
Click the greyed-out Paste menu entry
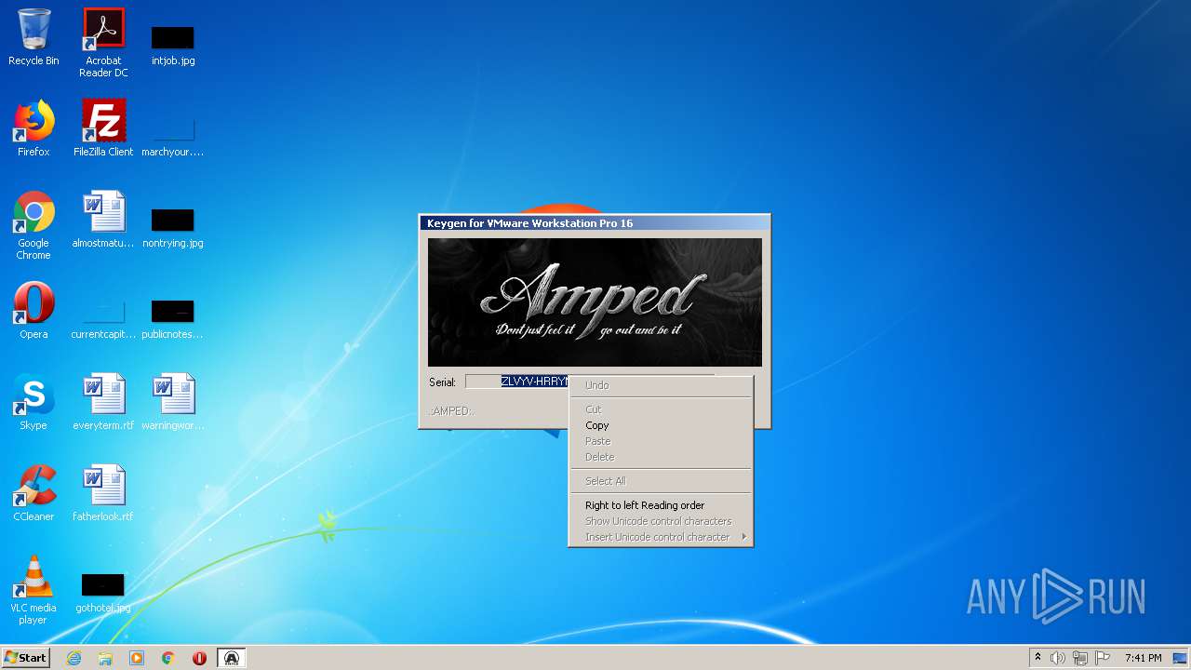pyautogui.click(x=661, y=441)
